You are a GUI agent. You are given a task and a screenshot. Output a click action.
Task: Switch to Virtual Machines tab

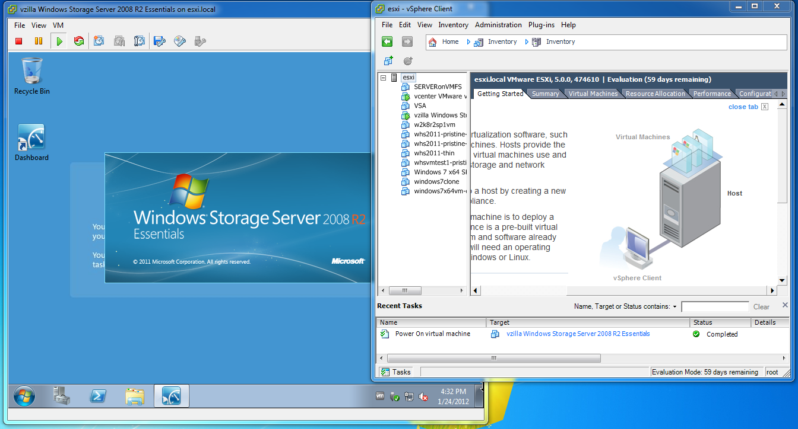pos(593,94)
